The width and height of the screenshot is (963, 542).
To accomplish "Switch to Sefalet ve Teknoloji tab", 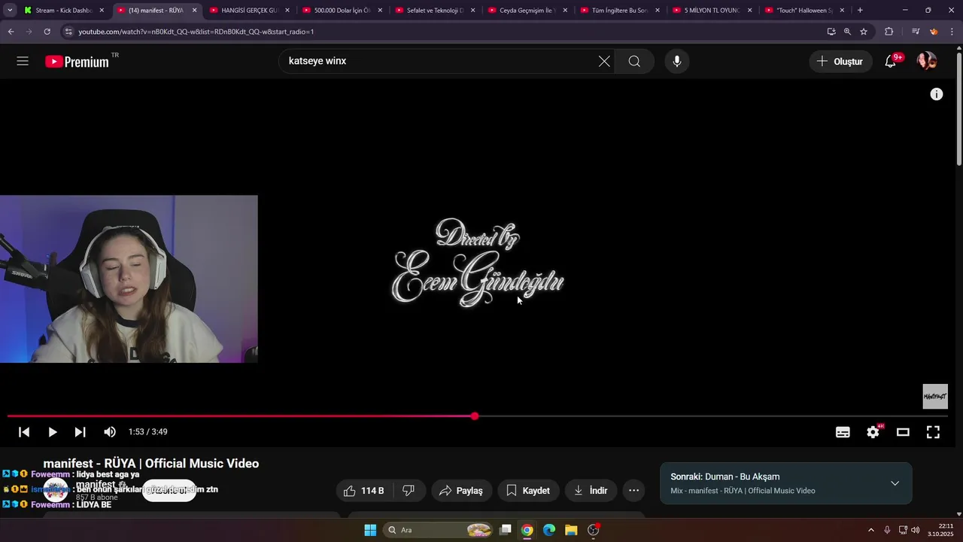I will 435,11.
